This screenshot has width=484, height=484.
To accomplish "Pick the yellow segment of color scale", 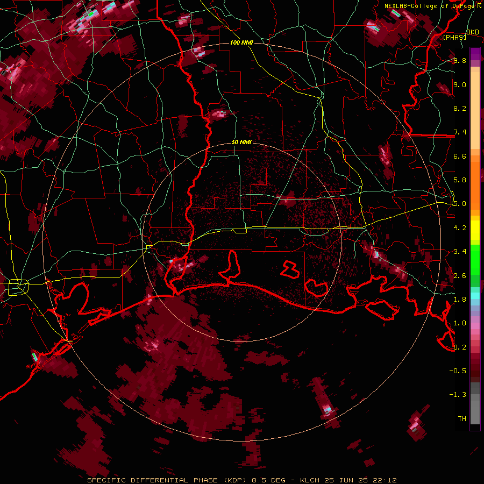I will [x=475, y=230].
